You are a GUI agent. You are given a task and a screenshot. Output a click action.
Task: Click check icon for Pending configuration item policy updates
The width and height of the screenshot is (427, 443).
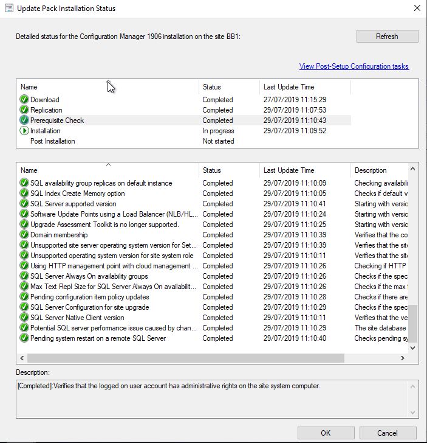point(24,297)
